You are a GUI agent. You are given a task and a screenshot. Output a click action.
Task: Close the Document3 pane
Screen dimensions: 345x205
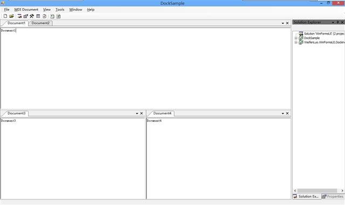pos(141,113)
